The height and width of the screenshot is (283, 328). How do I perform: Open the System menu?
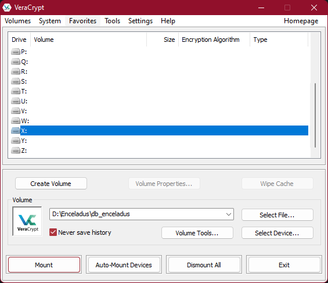(x=50, y=21)
